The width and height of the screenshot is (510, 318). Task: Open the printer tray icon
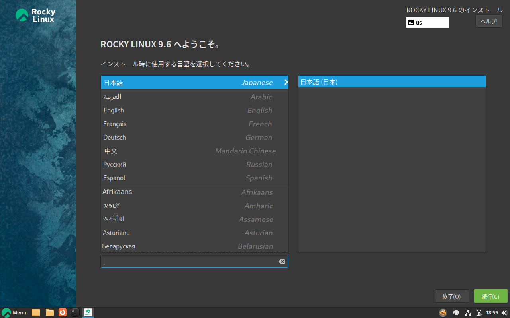[x=456, y=313]
